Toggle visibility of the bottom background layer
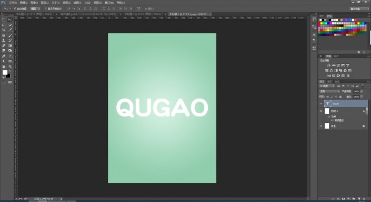 321,126
